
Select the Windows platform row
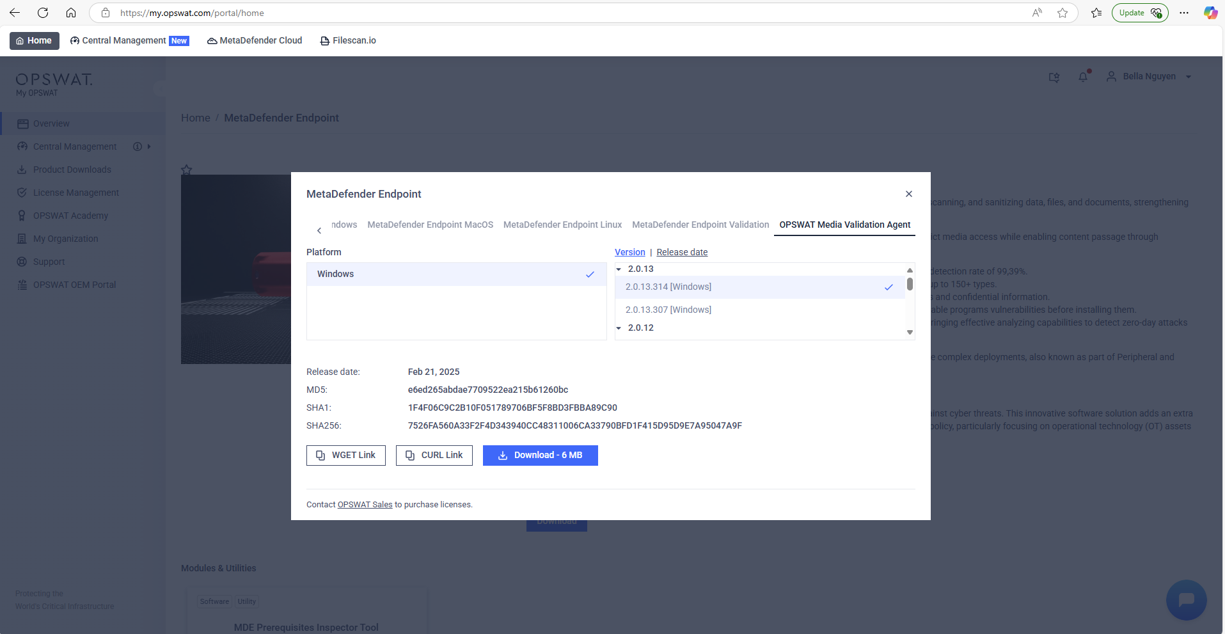coord(456,274)
